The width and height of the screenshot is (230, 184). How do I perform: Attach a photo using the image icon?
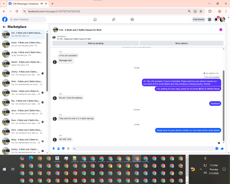(x=58, y=149)
